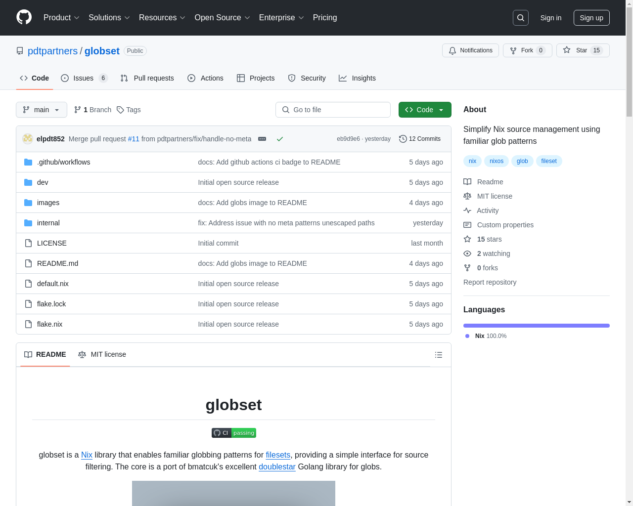
Task: Select the README tab in the file panel
Action: pyautogui.click(x=45, y=354)
